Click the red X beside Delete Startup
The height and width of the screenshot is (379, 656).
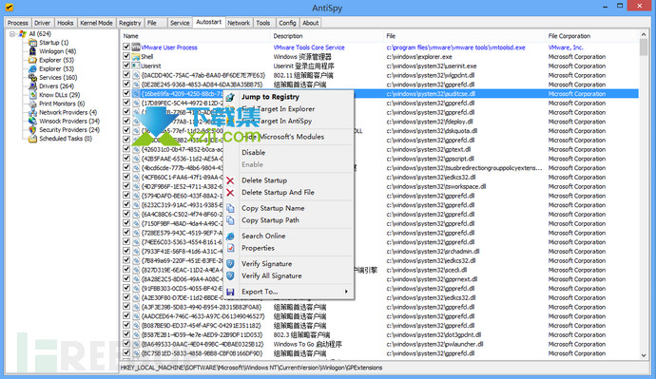230,180
